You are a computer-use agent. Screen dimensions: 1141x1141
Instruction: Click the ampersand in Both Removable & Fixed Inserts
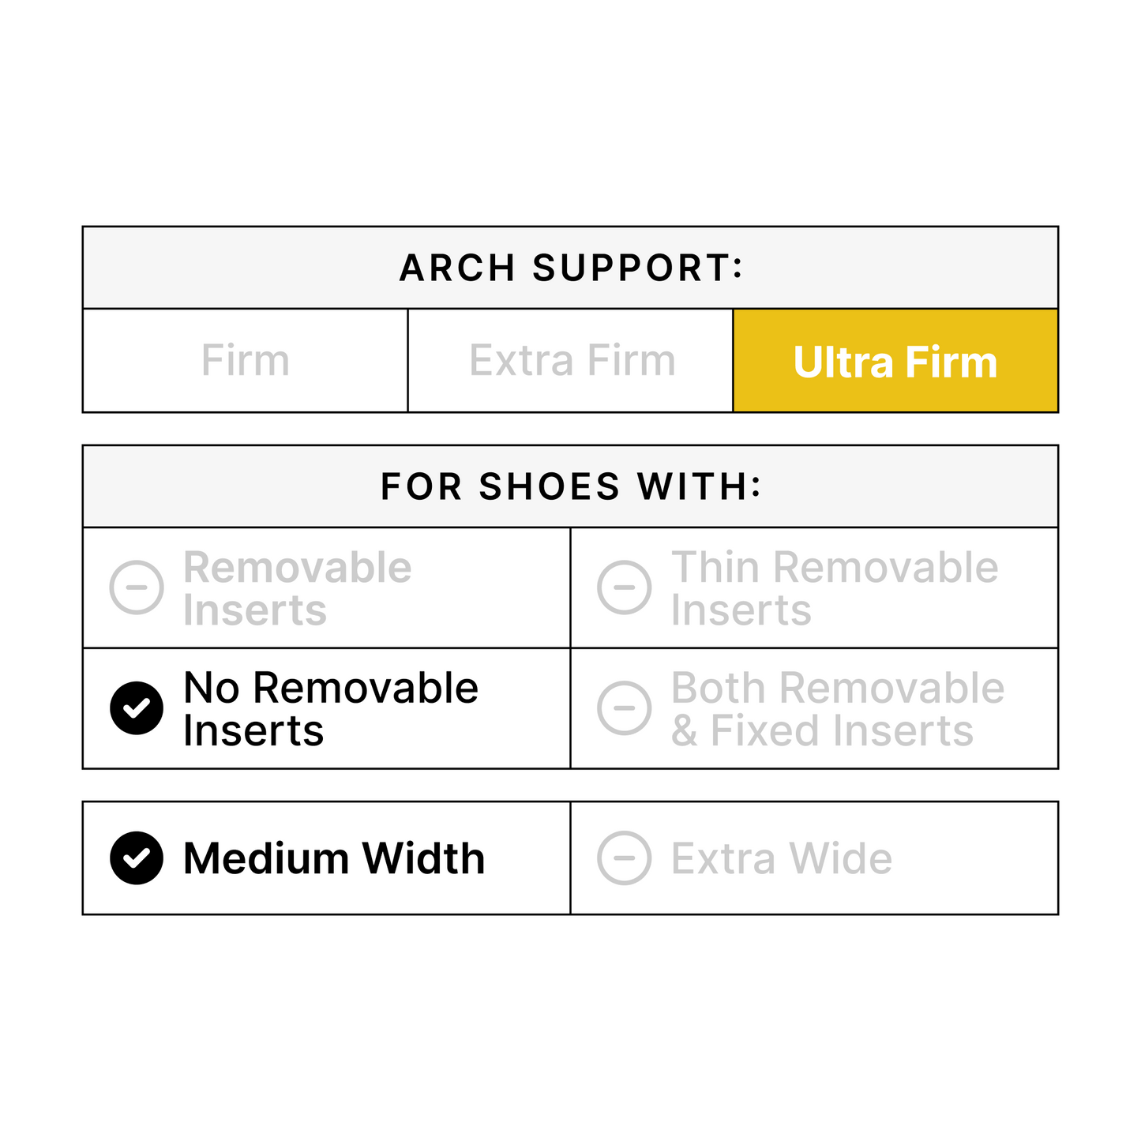pos(684,731)
